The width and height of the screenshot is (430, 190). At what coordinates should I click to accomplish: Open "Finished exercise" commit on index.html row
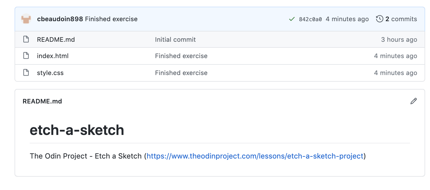(181, 56)
